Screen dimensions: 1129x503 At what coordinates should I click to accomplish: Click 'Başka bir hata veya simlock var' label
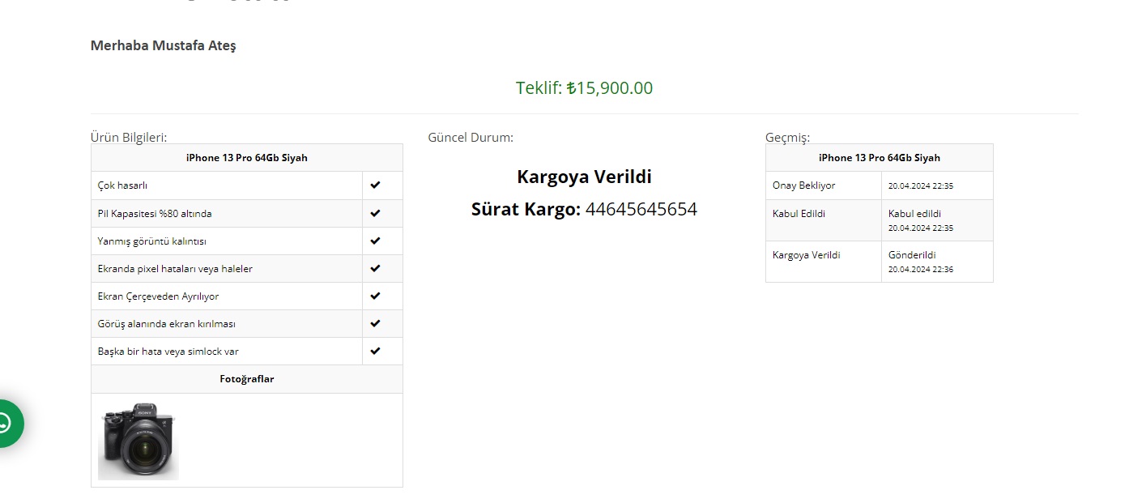[168, 352]
